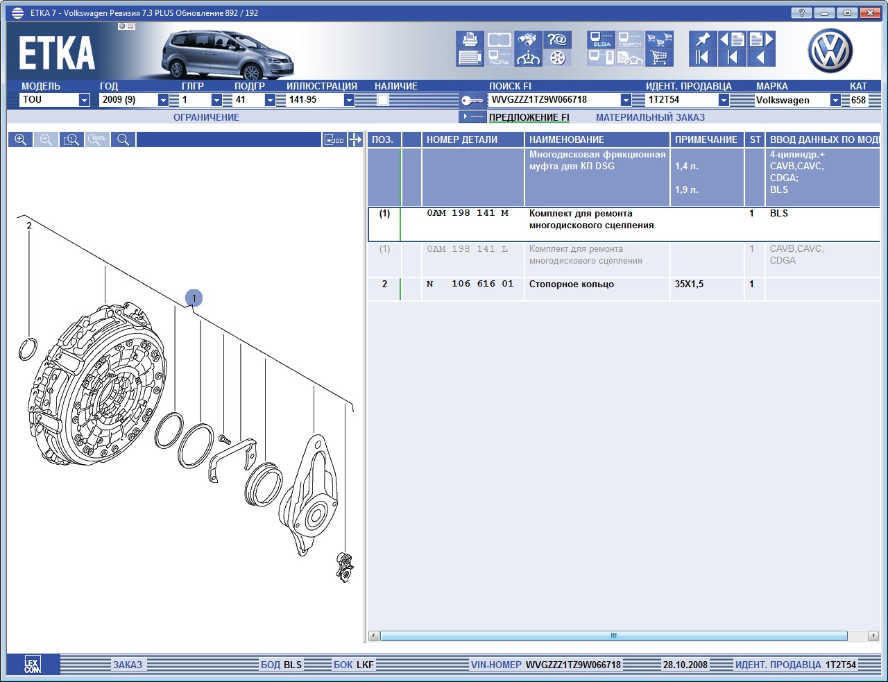Reset illustration zoom to 100%

point(97,139)
